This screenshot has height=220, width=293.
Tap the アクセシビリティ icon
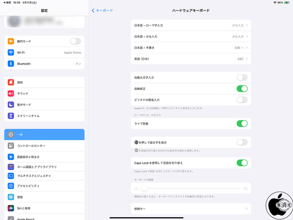click(x=11, y=186)
